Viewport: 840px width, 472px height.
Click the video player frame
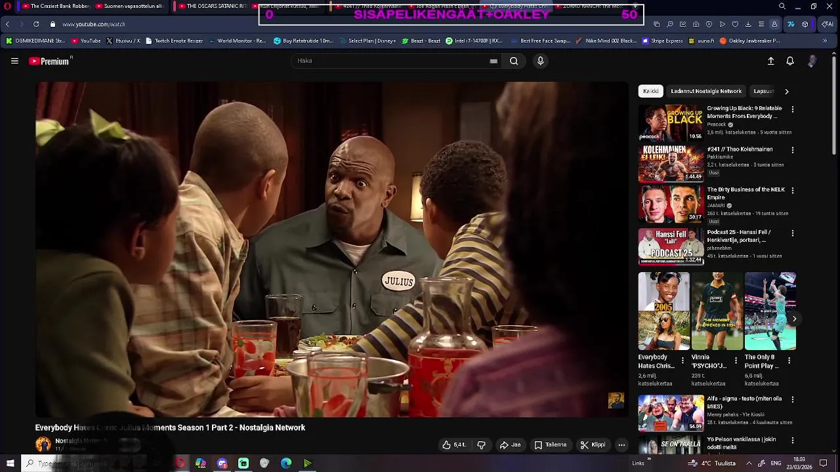(x=332, y=249)
